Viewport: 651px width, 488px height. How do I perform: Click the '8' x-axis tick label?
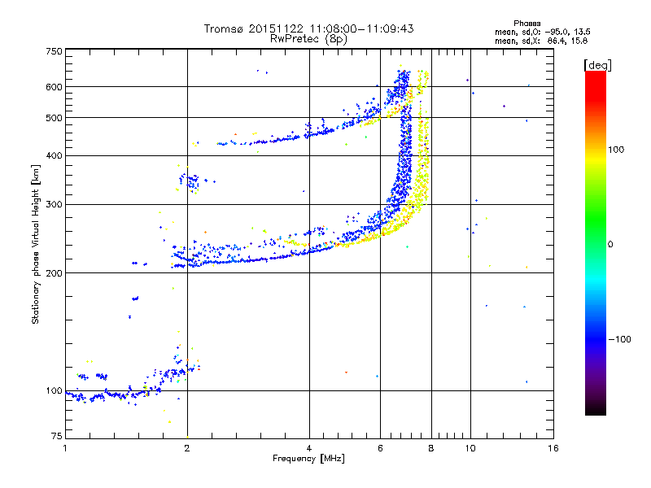431,448
